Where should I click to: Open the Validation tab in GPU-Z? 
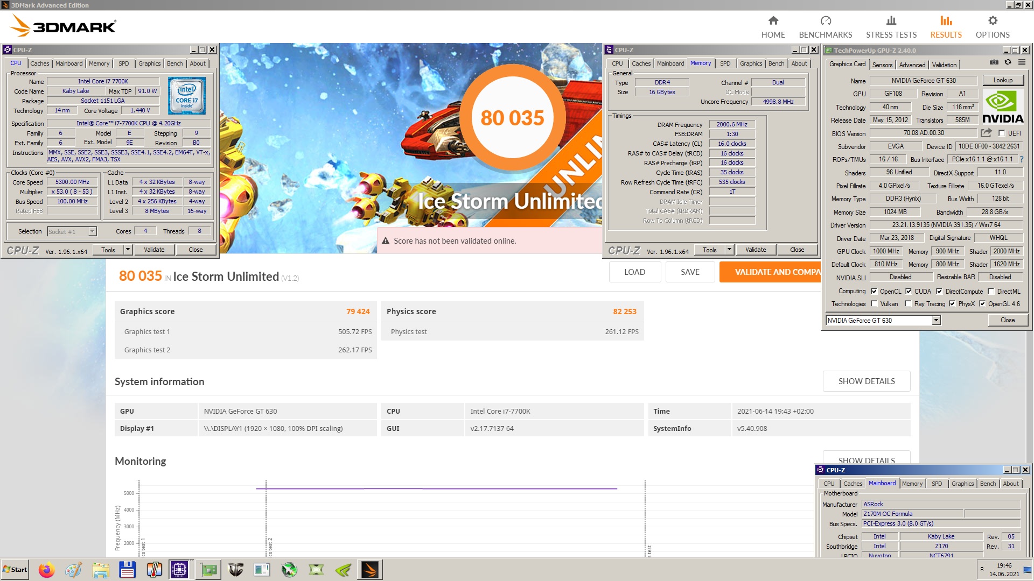pyautogui.click(x=945, y=65)
